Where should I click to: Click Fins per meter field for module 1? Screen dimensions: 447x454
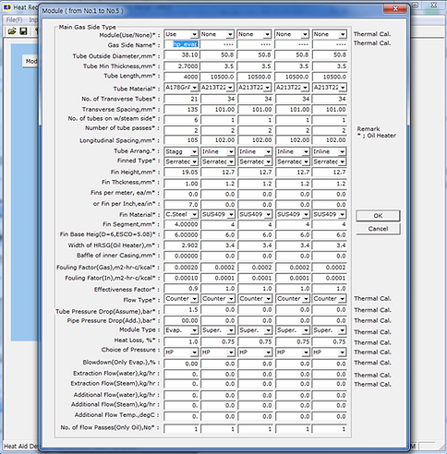(x=181, y=194)
